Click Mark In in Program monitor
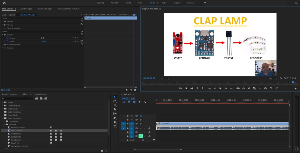 (197, 88)
